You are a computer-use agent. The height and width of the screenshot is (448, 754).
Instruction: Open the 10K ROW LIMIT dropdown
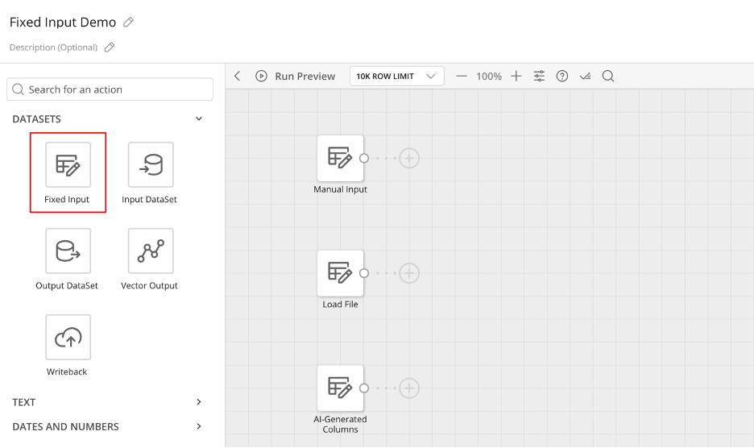[396, 76]
